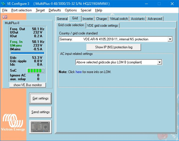
Task: Switch to the Inverter tab
Action: tap(88, 19)
